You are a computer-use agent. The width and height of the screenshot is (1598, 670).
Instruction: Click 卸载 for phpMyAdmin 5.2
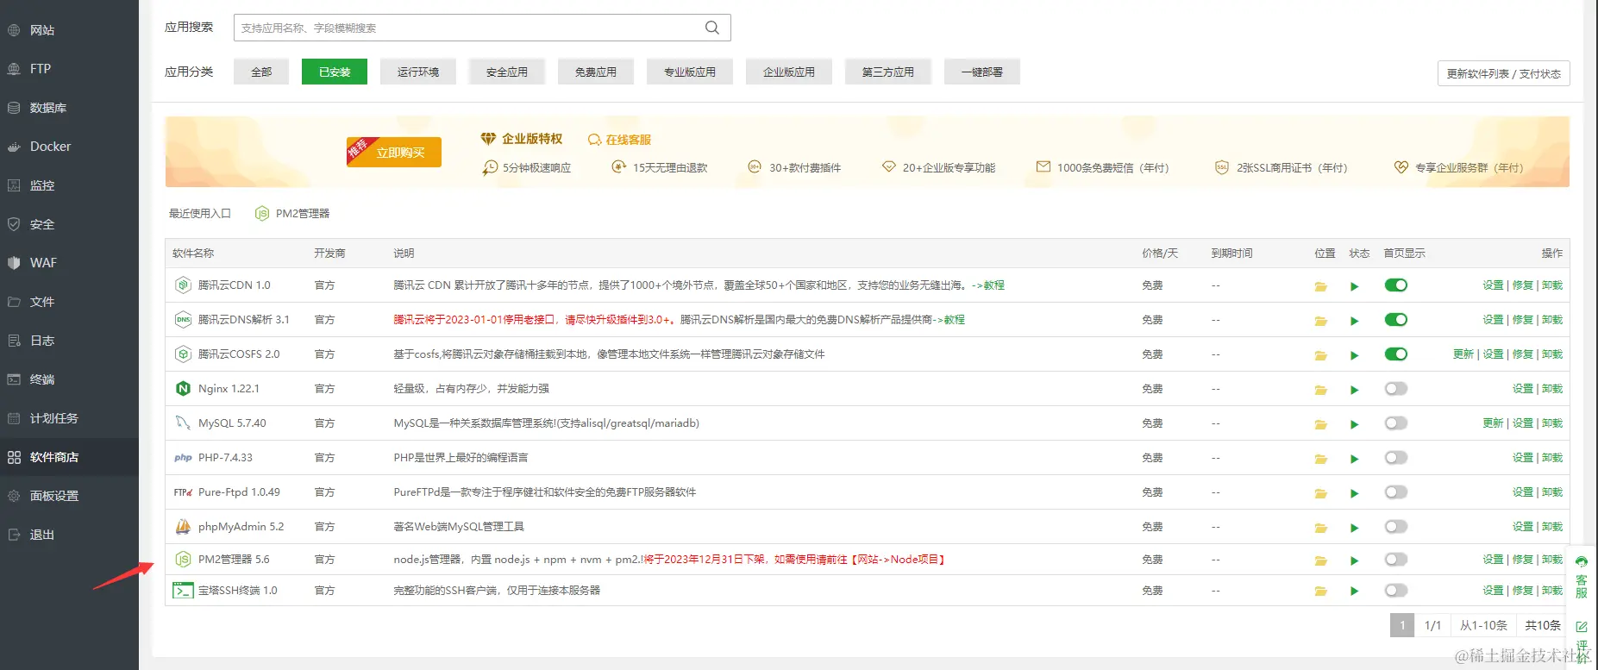pos(1552,527)
